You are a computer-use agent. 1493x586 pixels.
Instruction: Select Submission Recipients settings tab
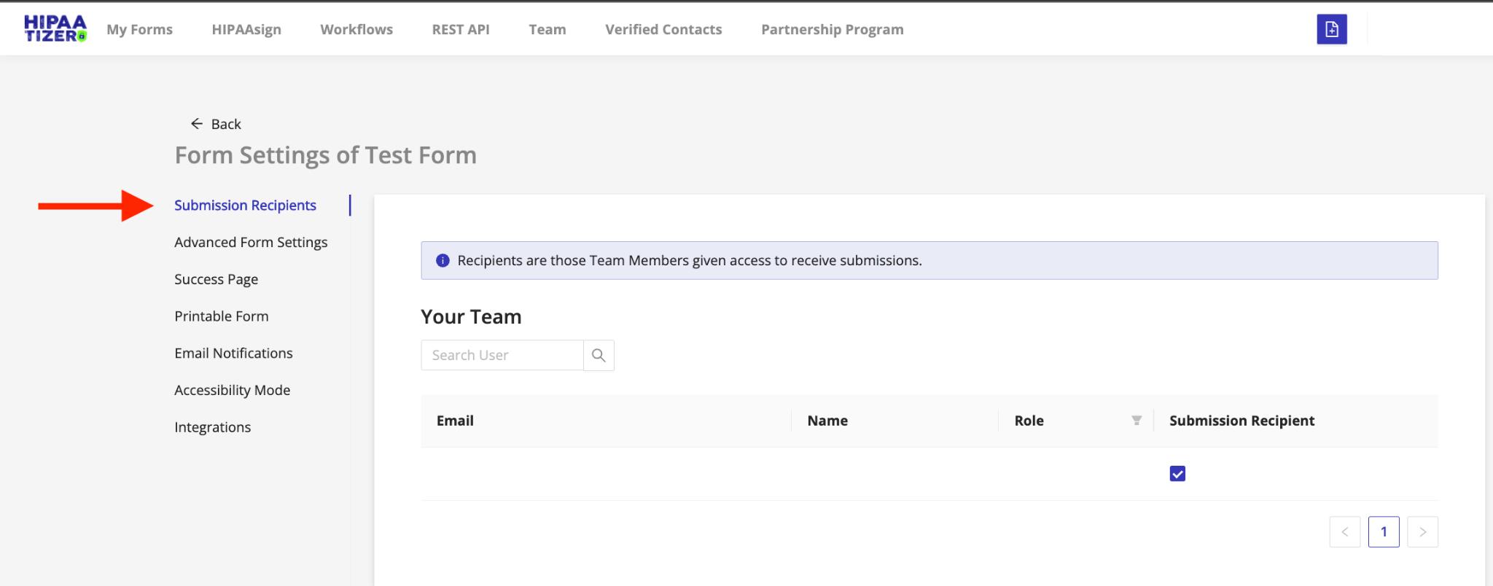[245, 206]
